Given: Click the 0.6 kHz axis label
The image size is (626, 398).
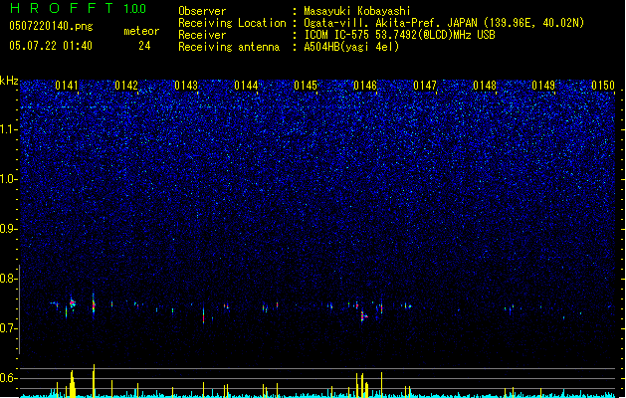Looking at the screenshot, I should pos(9,378).
